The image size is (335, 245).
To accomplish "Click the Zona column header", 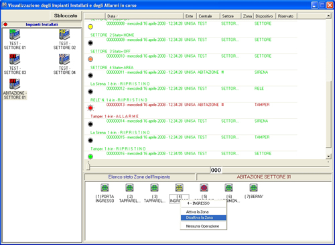I will coord(247,16).
